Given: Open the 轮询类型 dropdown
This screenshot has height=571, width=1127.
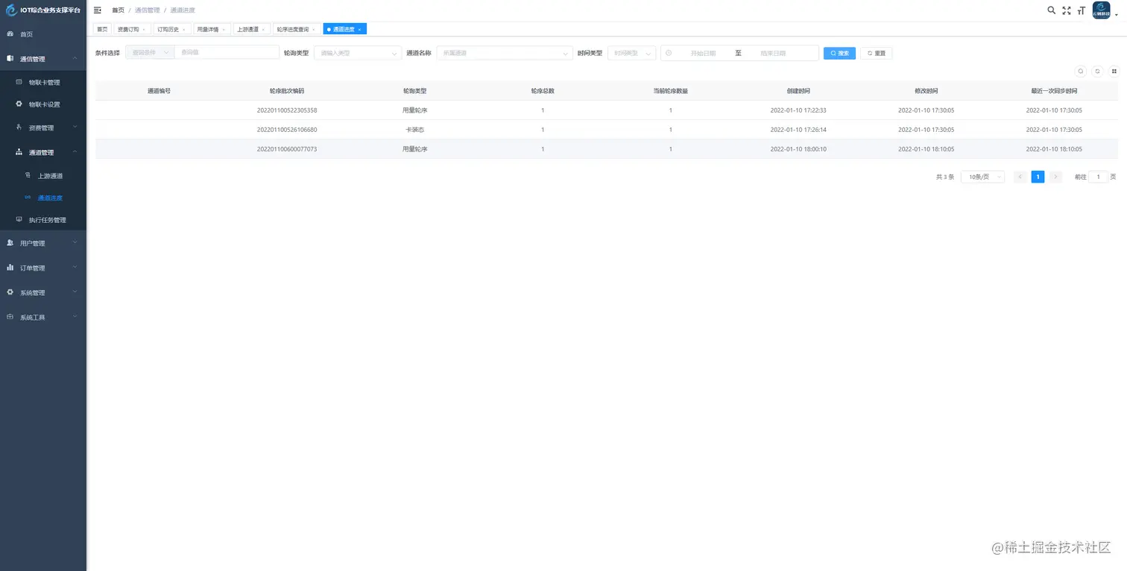Looking at the screenshot, I should 358,53.
